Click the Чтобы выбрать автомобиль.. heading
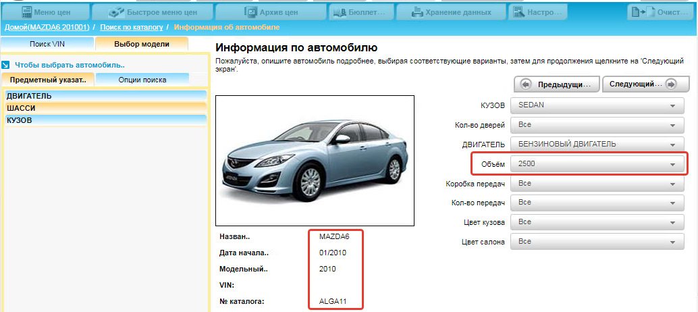This screenshot has height=312, width=698. 70,65
